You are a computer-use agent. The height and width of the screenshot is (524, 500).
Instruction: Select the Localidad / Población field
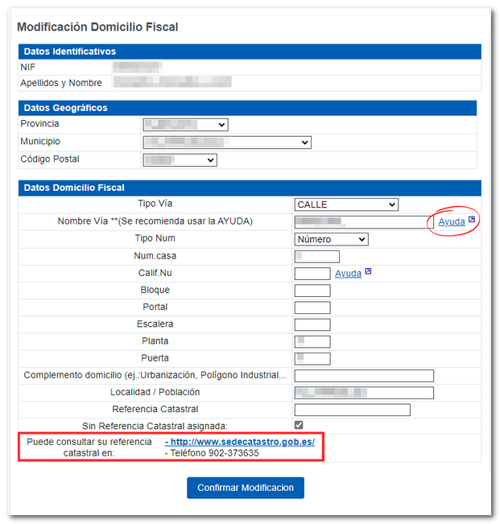point(364,393)
